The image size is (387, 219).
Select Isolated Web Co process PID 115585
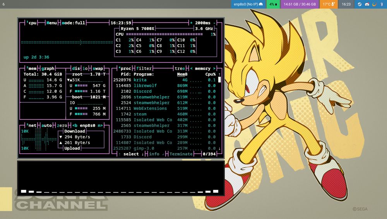click(164, 120)
